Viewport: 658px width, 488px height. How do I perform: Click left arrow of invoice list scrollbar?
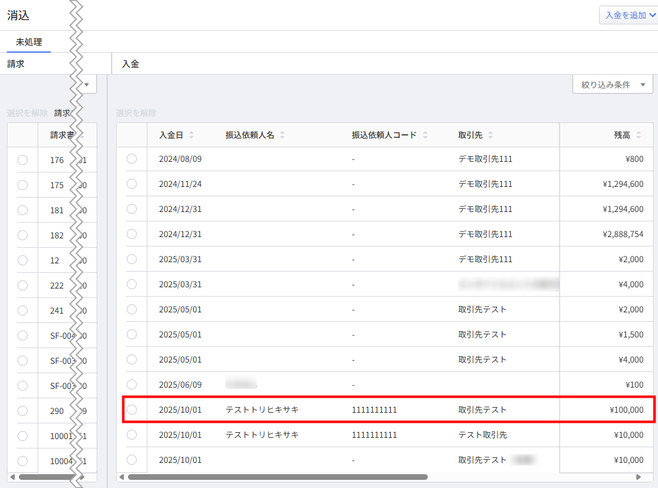point(12,477)
